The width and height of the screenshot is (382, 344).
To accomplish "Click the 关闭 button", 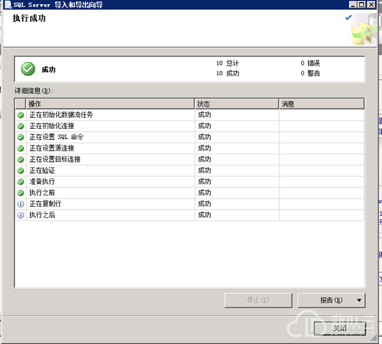I will pos(340,328).
